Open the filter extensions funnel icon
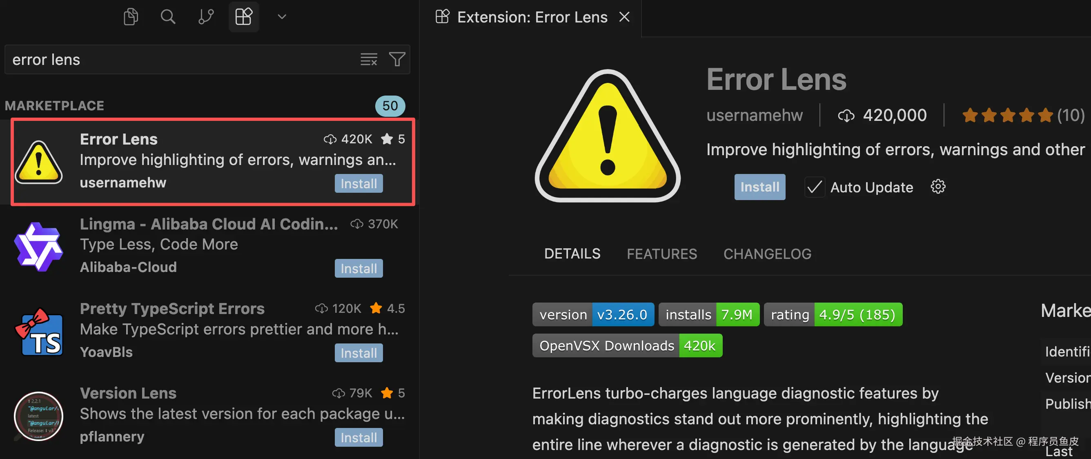Image resolution: width=1091 pixels, height=459 pixels. pyautogui.click(x=397, y=59)
